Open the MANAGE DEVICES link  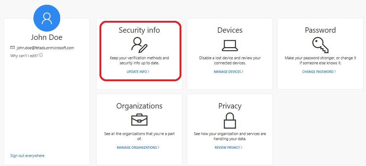pyautogui.click(x=228, y=72)
